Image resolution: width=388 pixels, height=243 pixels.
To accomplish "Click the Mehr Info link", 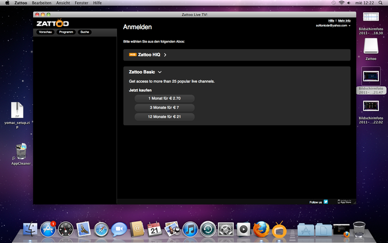I will click(x=344, y=21).
